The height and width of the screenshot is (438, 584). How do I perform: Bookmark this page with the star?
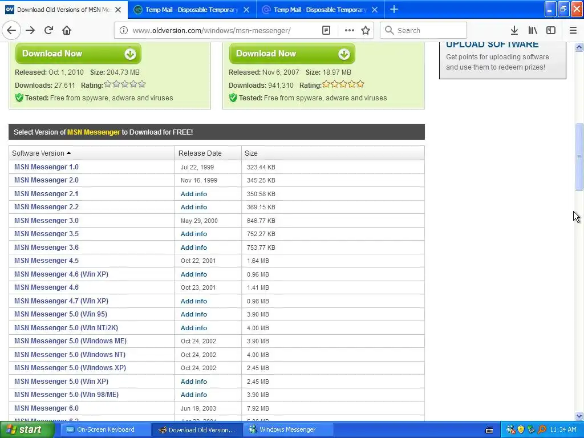pos(366,31)
